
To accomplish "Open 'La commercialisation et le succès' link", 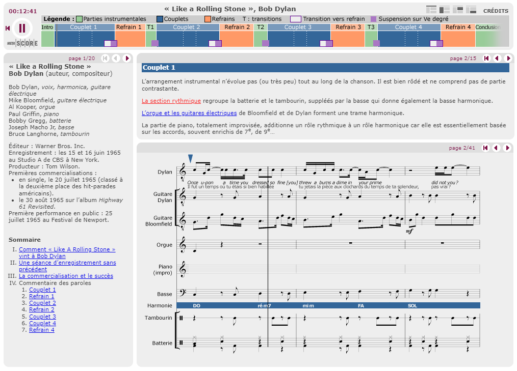I will pyautogui.click(x=66, y=276).
